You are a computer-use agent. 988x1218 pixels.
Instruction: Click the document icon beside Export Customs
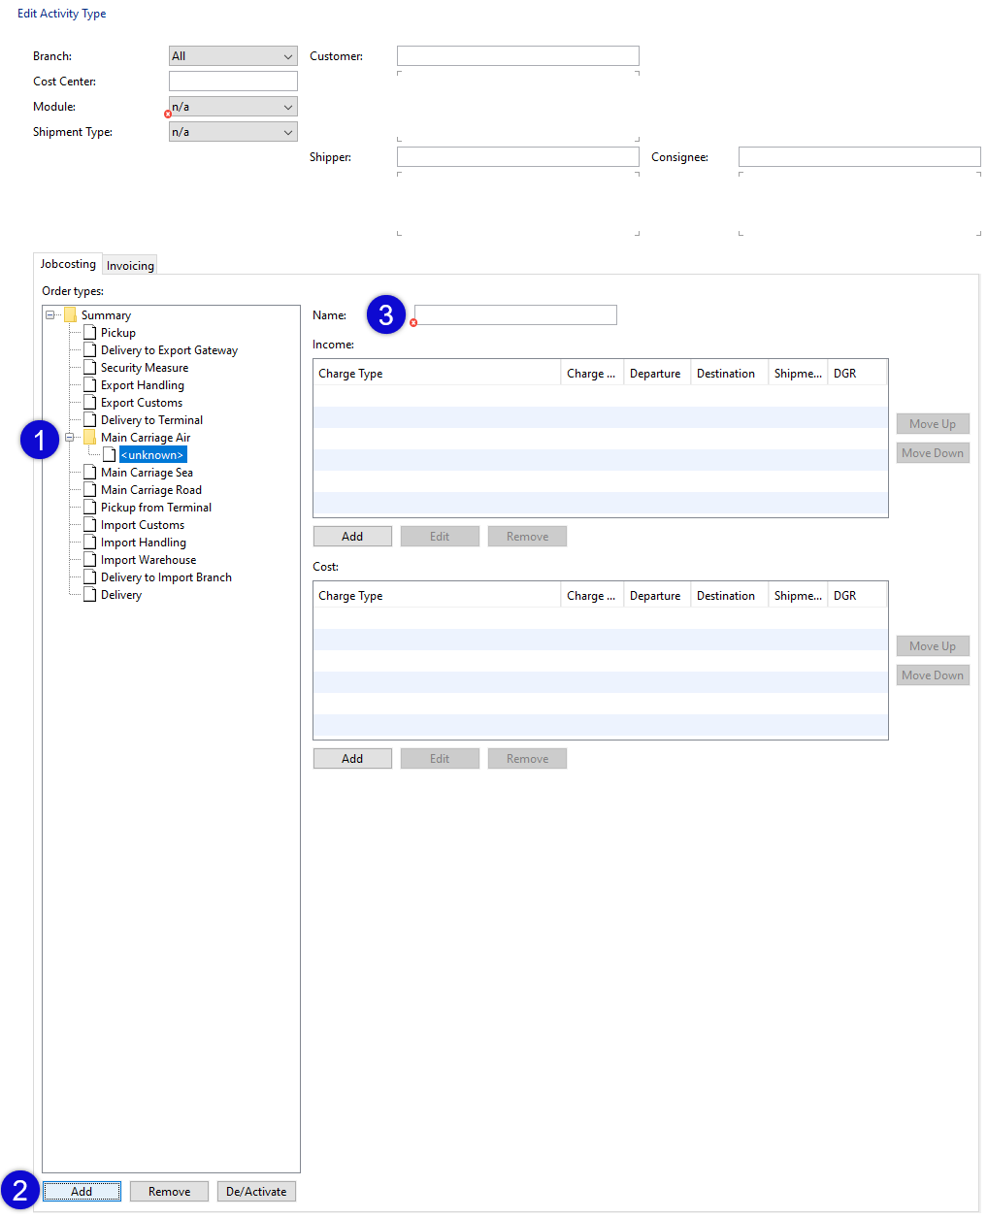[89, 402]
